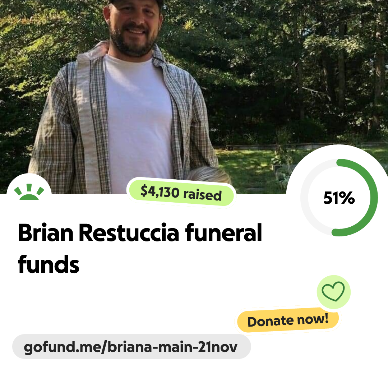The width and height of the screenshot is (388, 388).
Task: Click the green GoFundMe sunburst logo
Action: pyautogui.click(x=29, y=191)
